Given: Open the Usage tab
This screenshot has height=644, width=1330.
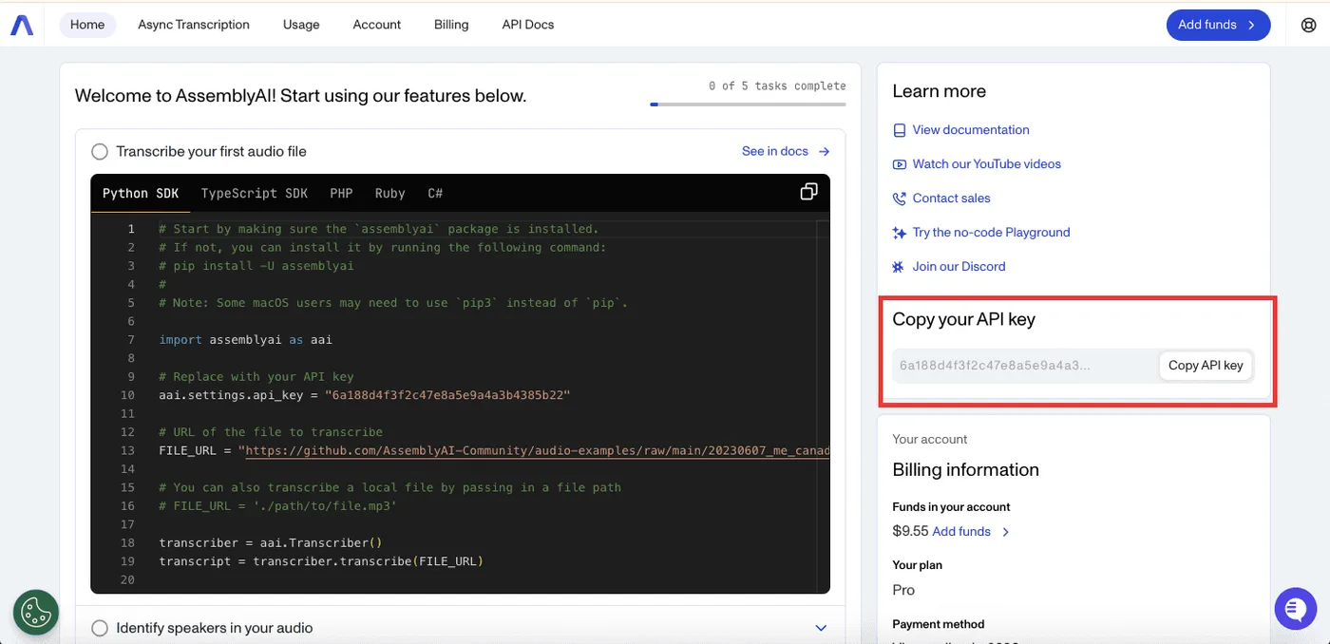Looking at the screenshot, I should 301,25.
